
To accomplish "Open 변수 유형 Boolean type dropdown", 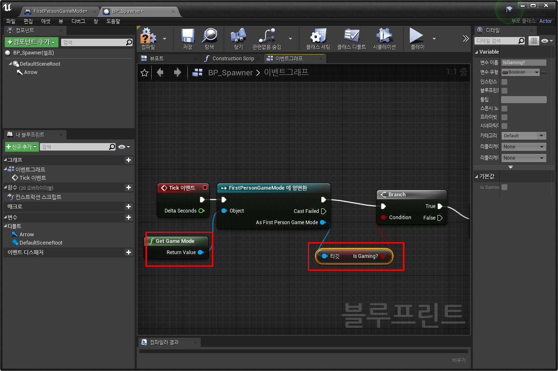I will tap(520, 72).
